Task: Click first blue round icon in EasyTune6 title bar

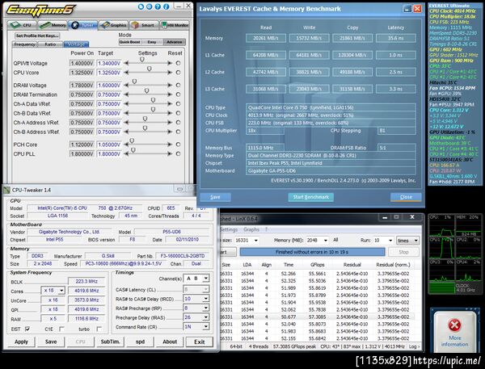Action: (141, 6)
